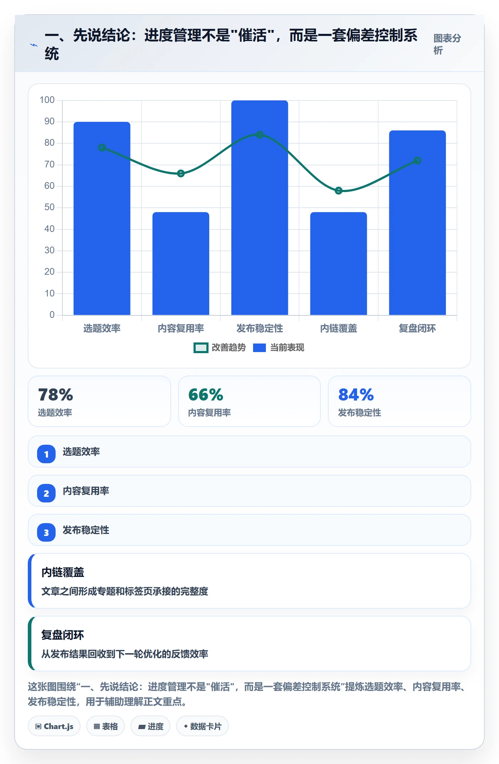Toggle the 当前表现 legend swatch
The image size is (499, 764).
[x=259, y=348]
